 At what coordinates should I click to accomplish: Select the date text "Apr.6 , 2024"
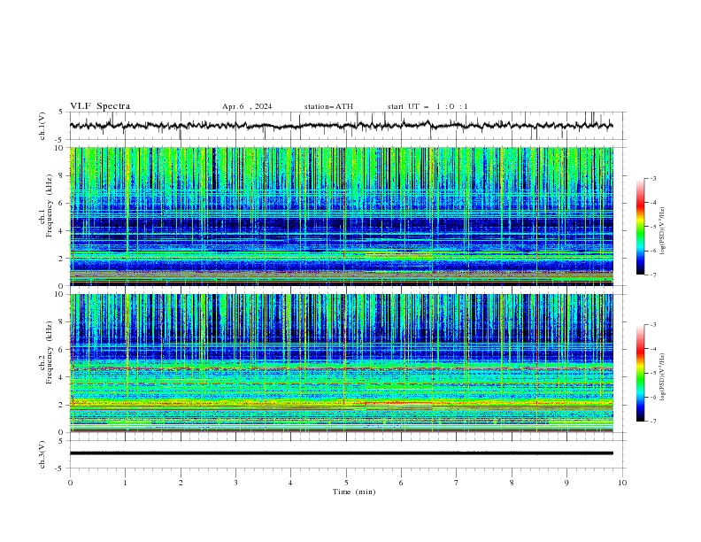coord(247,106)
